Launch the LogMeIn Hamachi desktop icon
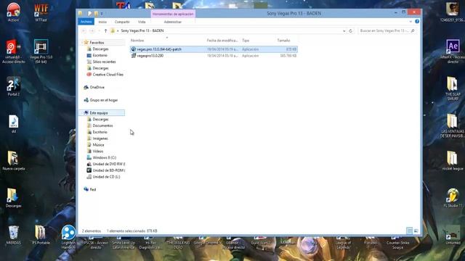Image resolution: width=465 pixels, height=261 pixels. 68,237
